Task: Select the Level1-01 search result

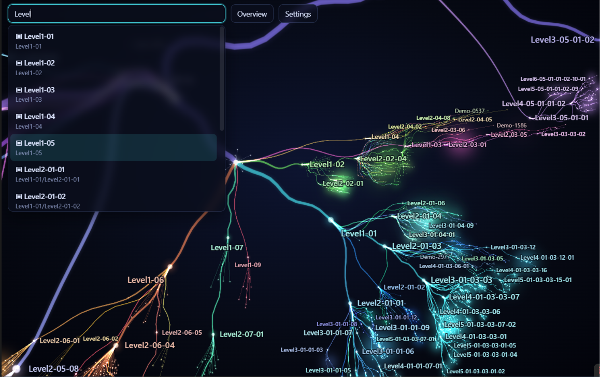Action: 113,41
